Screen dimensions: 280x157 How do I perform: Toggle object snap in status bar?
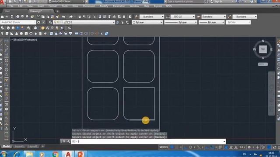[212, 147]
